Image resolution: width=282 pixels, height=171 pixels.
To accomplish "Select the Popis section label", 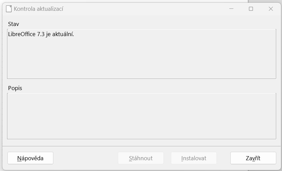I will [15, 88].
